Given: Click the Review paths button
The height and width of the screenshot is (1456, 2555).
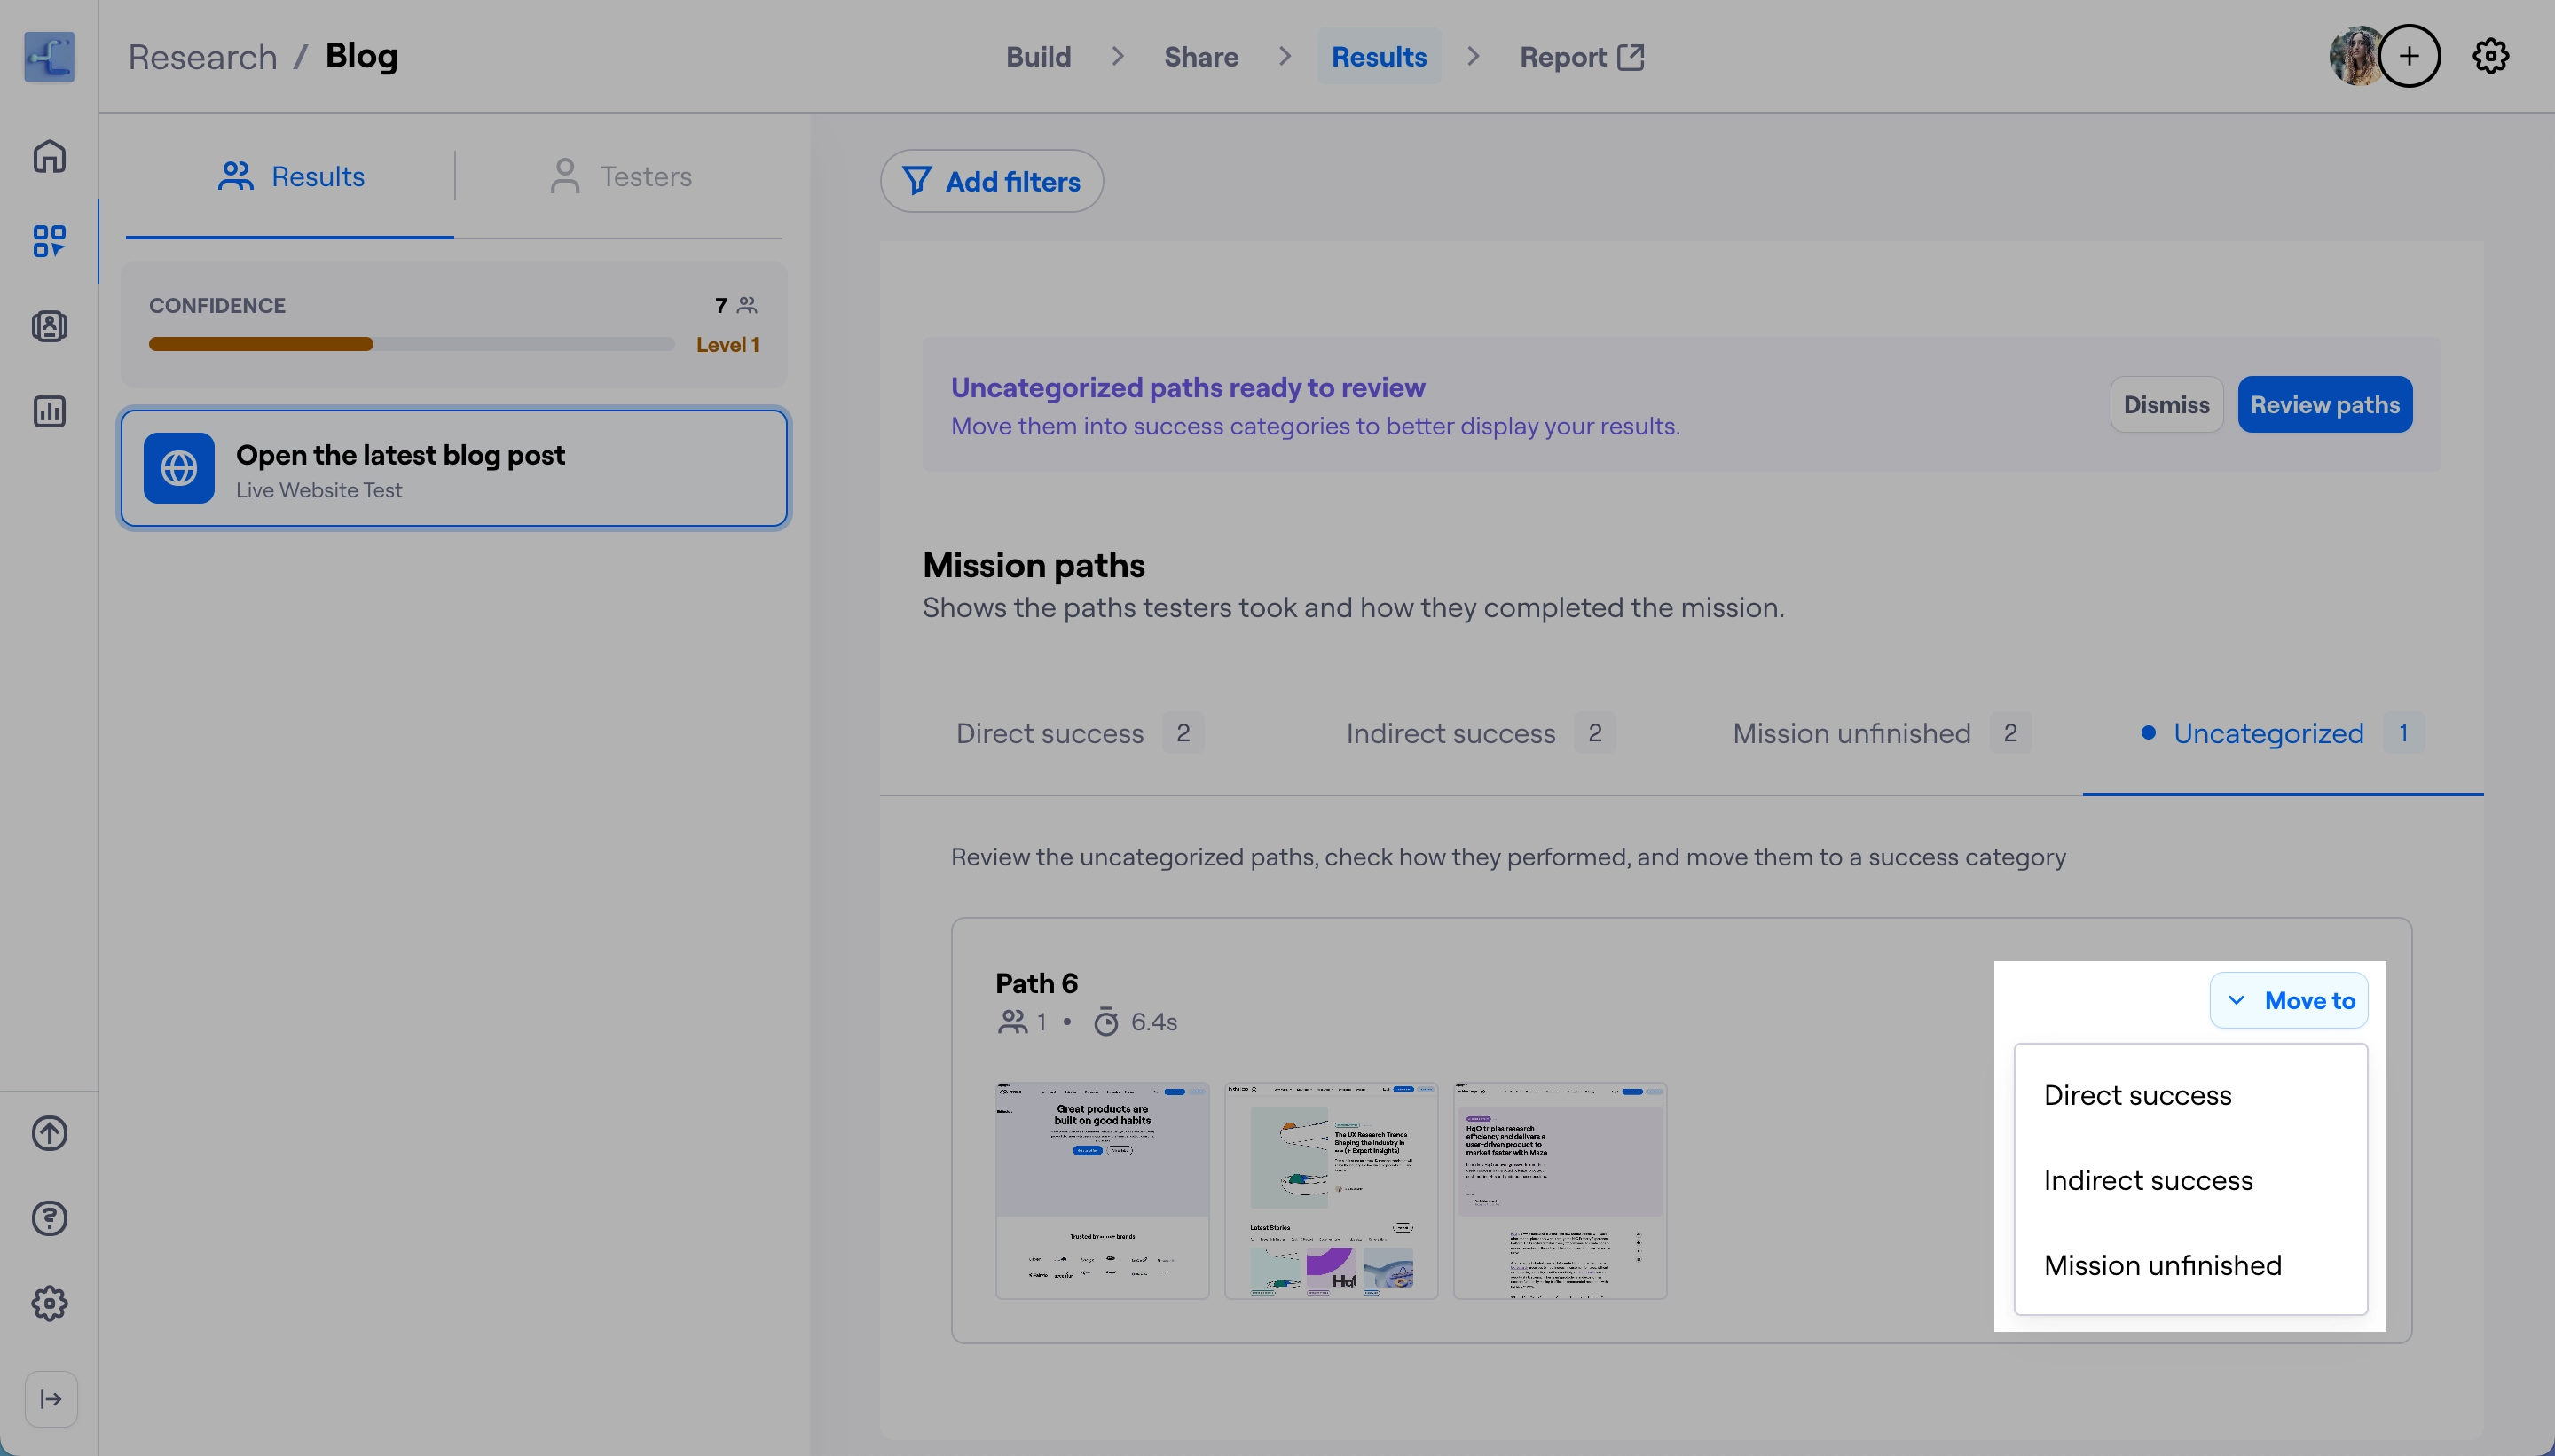Looking at the screenshot, I should click(2324, 405).
